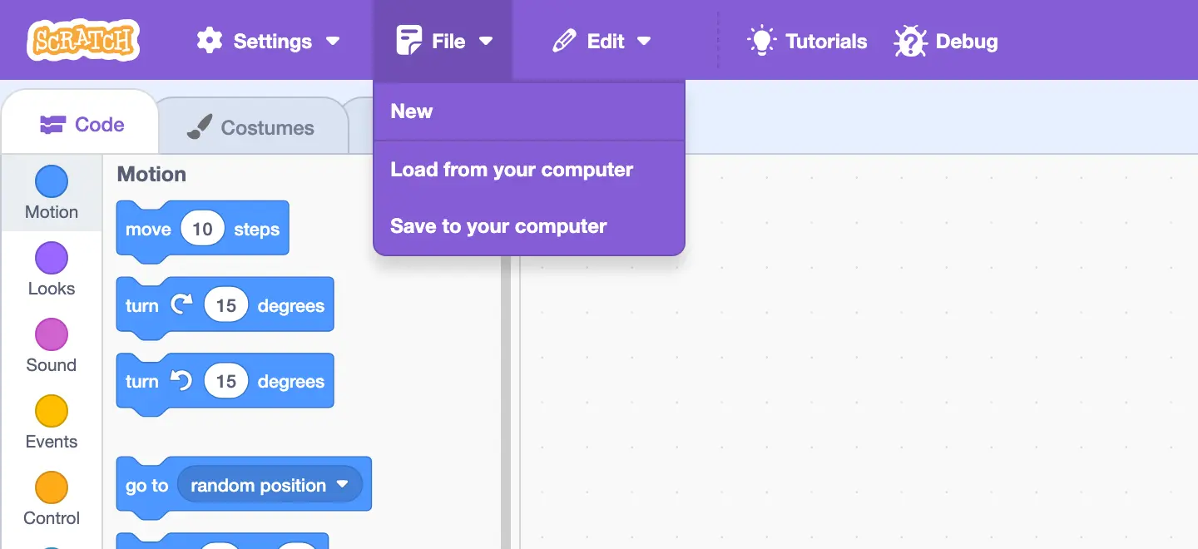Close the File menu via File label
Screen dimensions: 1198x549
(448, 41)
